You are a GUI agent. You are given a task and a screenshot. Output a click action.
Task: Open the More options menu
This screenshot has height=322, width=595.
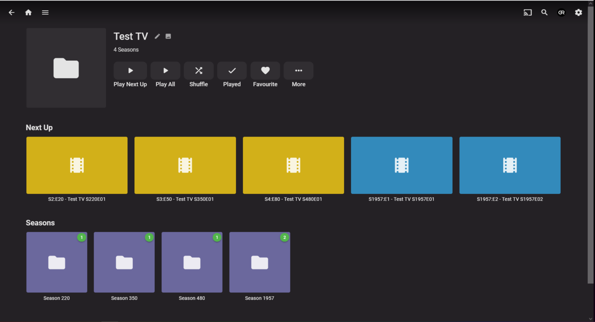(x=298, y=70)
